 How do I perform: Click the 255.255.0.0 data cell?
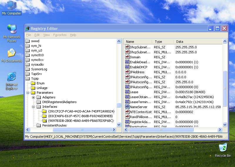click(x=184, y=82)
